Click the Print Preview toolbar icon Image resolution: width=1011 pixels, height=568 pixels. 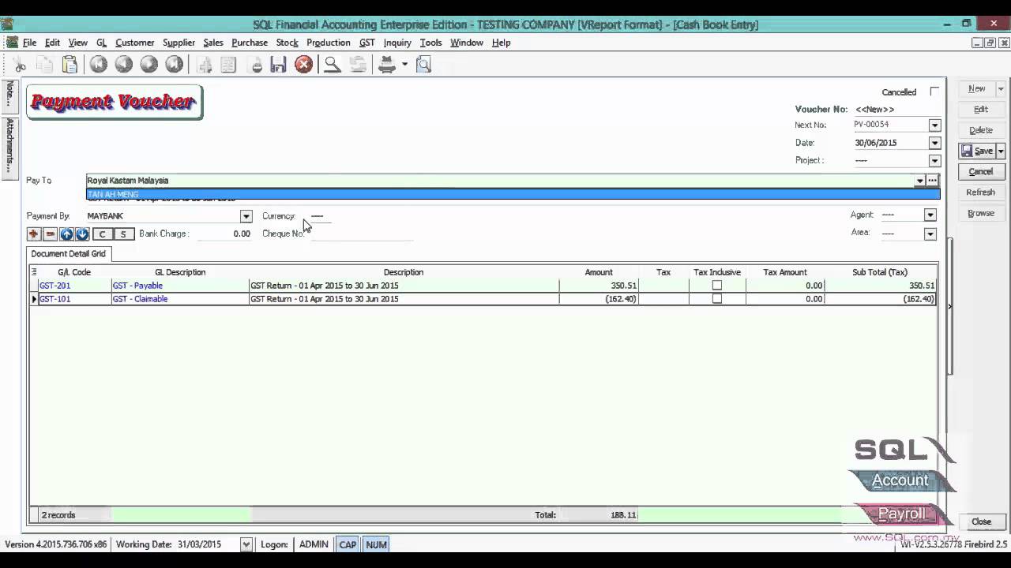[x=423, y=65]
